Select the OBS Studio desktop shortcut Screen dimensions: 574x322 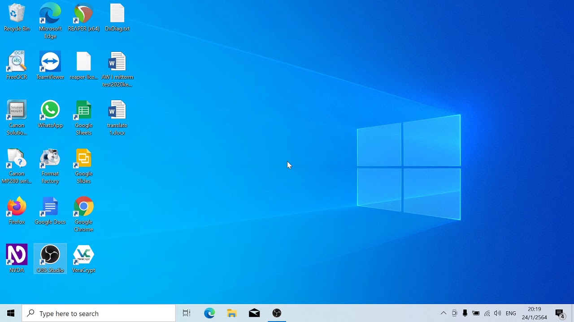tap(50, 259)
